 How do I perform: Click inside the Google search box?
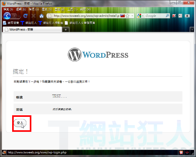[155, 16]
